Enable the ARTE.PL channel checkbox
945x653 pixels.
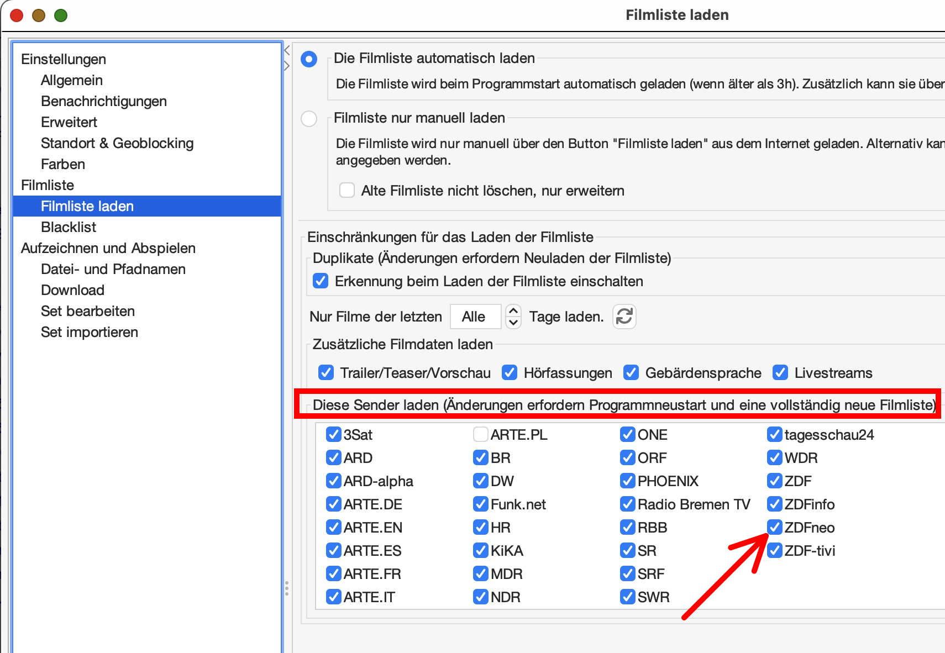point(480,435)
